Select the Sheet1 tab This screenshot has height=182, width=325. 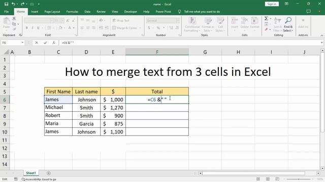point(31,173)
